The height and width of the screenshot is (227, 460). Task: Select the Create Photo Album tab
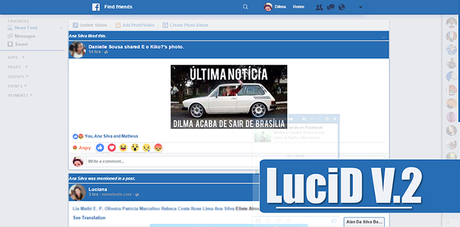coord(185,25)
